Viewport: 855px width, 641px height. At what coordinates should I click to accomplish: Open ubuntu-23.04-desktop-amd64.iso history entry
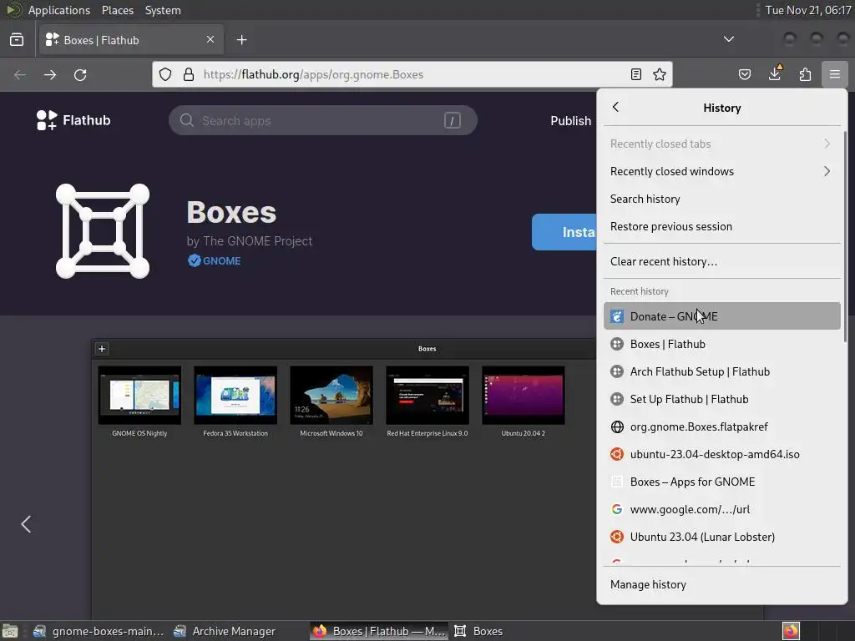[x=721, y=454]
